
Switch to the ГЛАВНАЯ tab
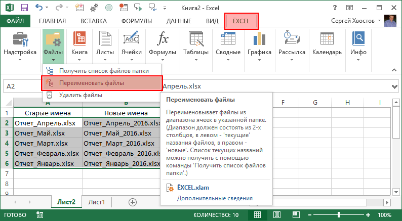click(x=52, y=21)
